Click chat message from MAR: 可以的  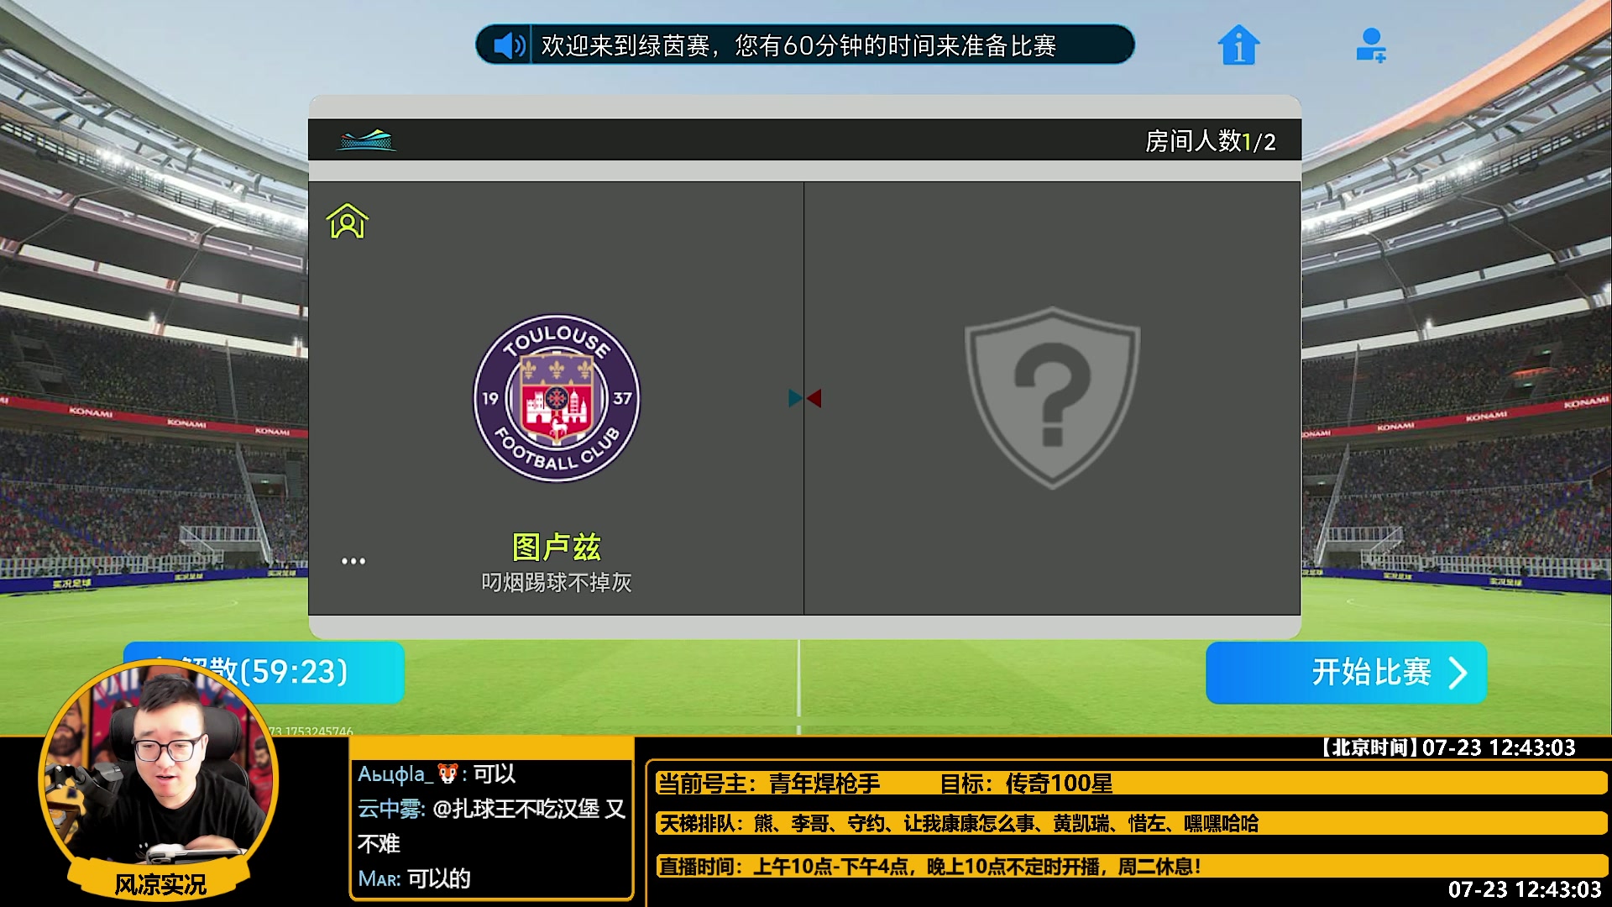pos(414,878)
